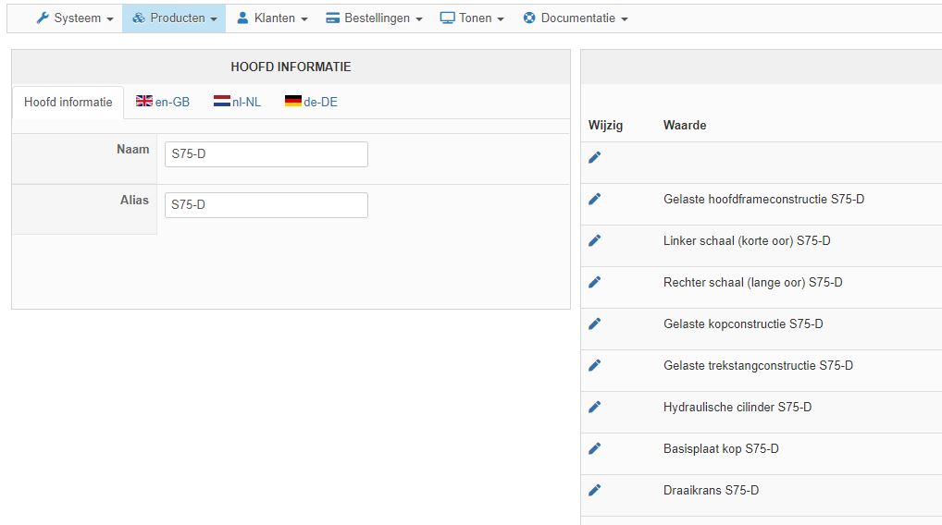Edit the Linker schaal (korte oor) row
This screenshot has width=942, height=525.
(x=594, y=240)
